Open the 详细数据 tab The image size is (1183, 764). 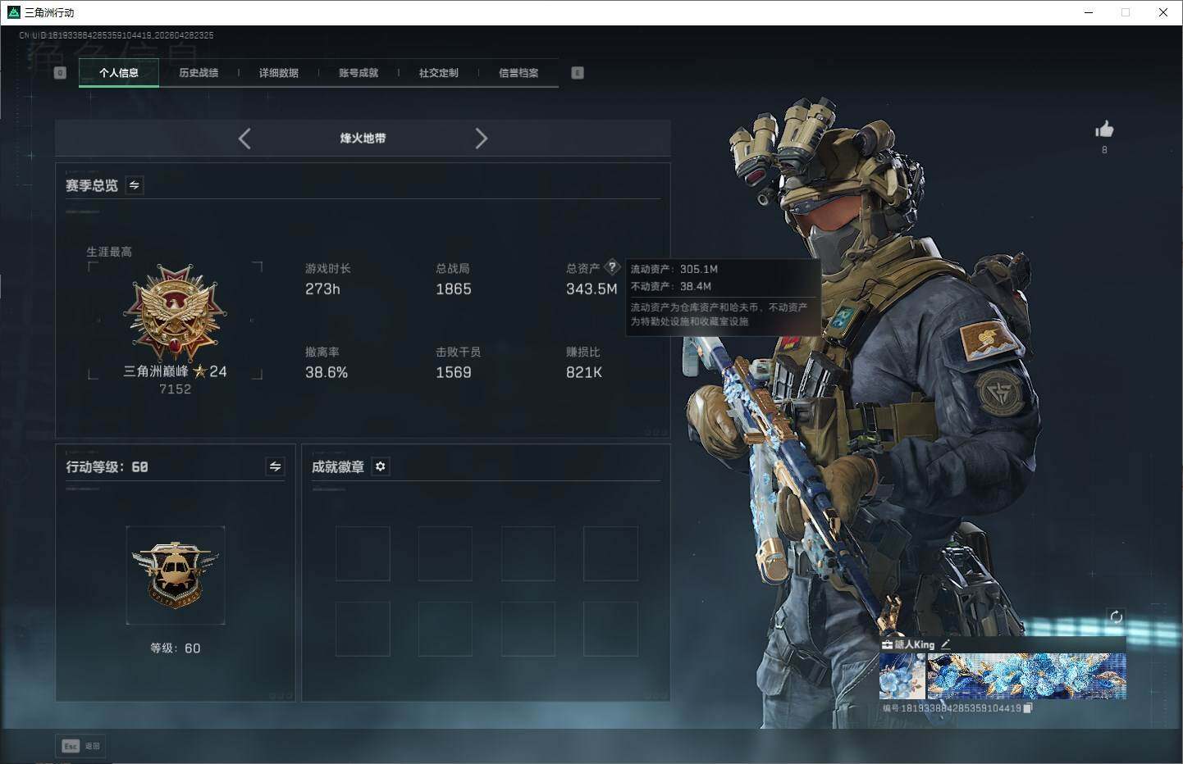279,73
